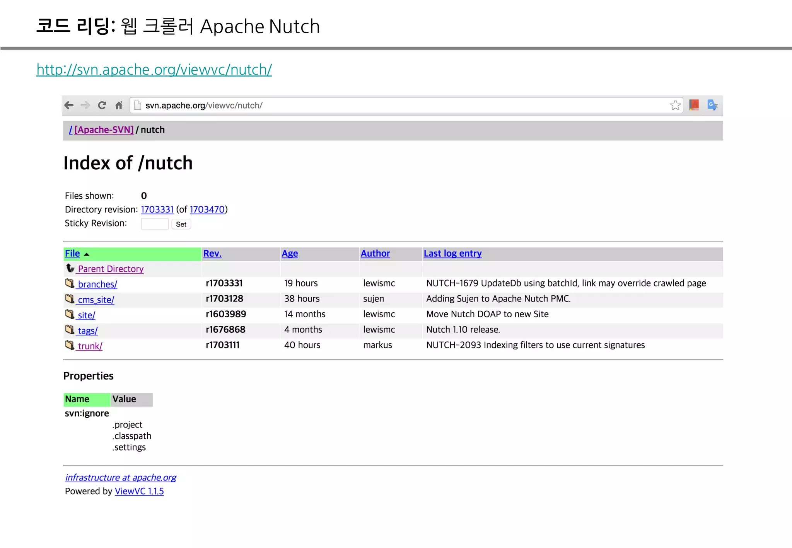Open the svn.apache.org/viewvc/nutch link on the slide

pyautogui.click(x=154, y=70)
